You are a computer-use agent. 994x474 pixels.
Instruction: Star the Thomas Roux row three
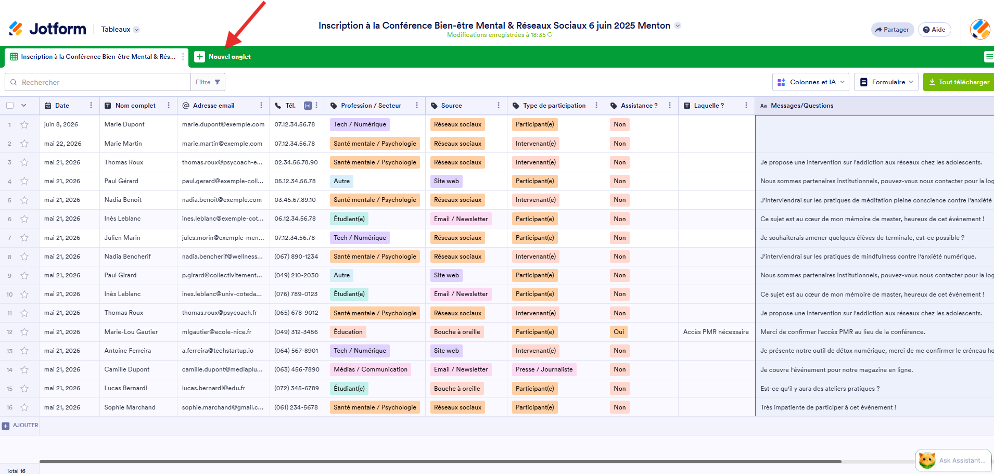[x=24, y=162]
